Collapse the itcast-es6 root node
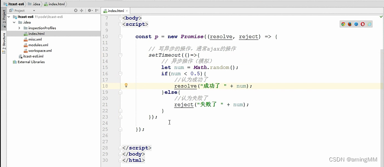Screen dimensions: 384x167 click(9, 17)
